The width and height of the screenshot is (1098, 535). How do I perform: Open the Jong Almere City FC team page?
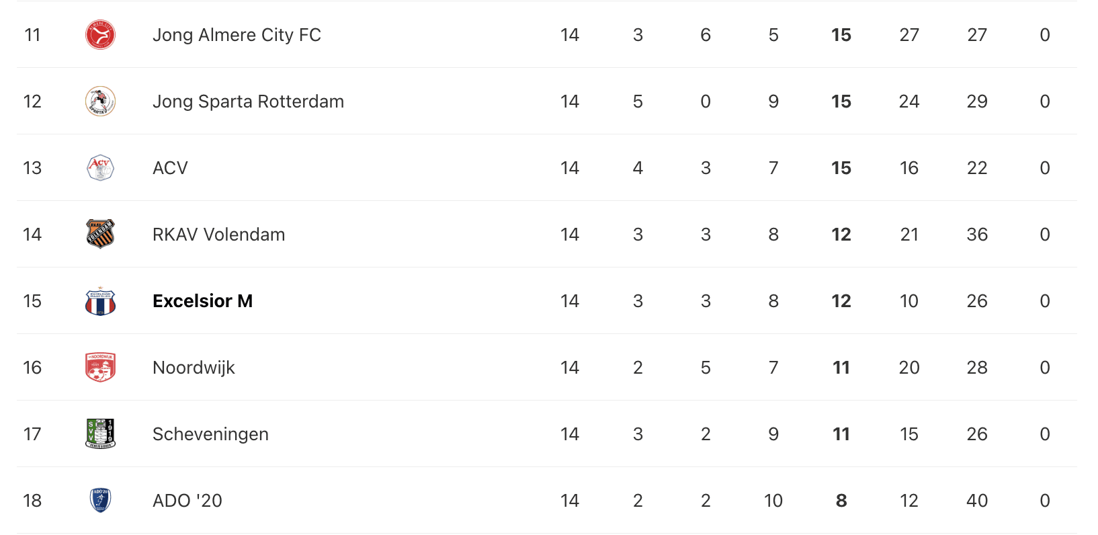pos(237,35)
